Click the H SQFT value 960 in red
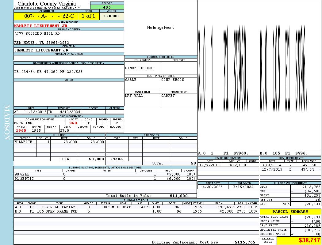322x245 pixels. pos(73,123)
